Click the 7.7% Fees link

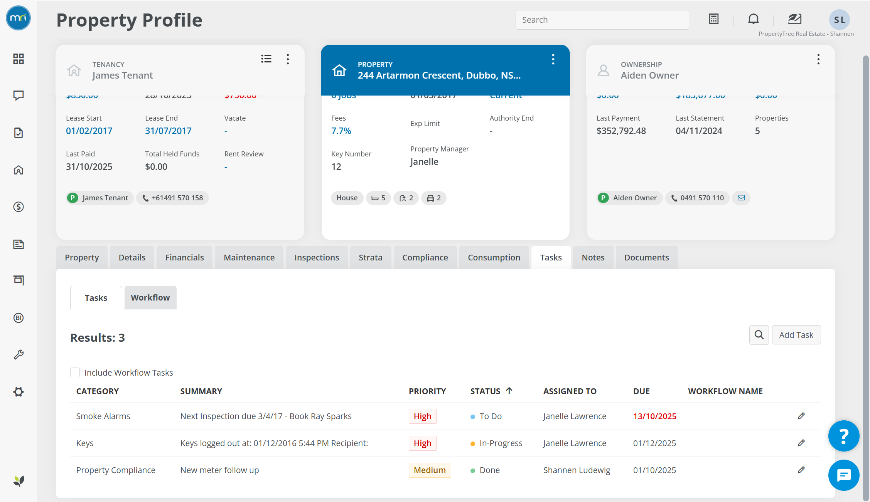[x=341, y=131]
